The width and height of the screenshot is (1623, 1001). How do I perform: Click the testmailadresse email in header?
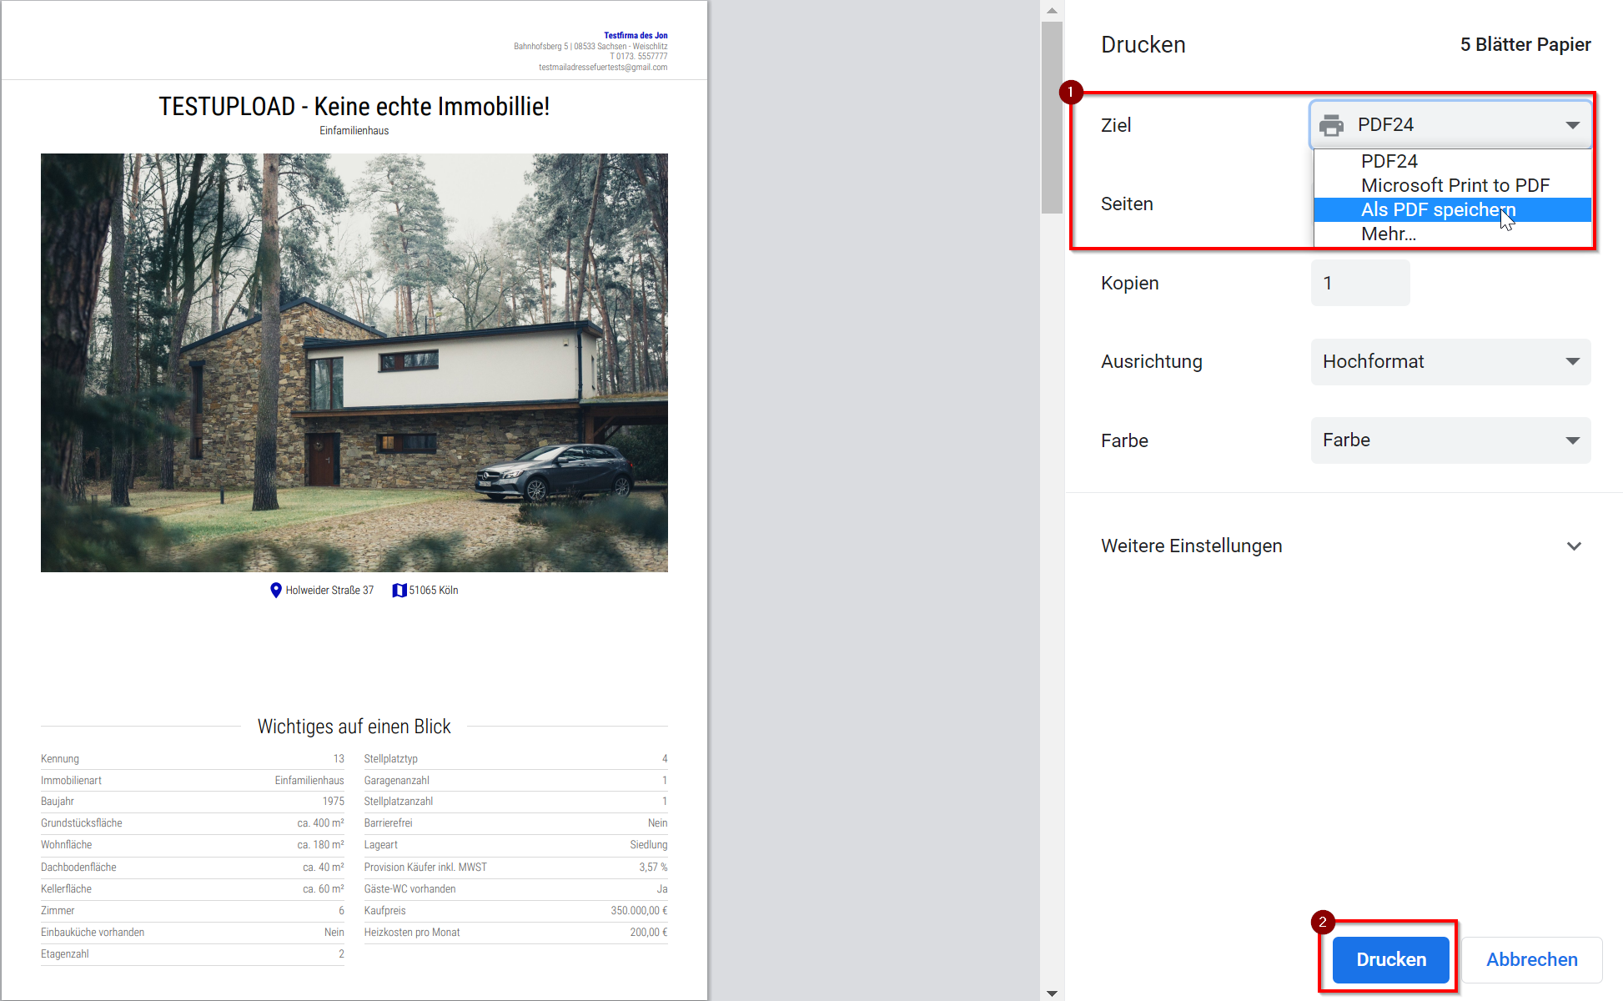pyautogui.click(x=602, y=68)
